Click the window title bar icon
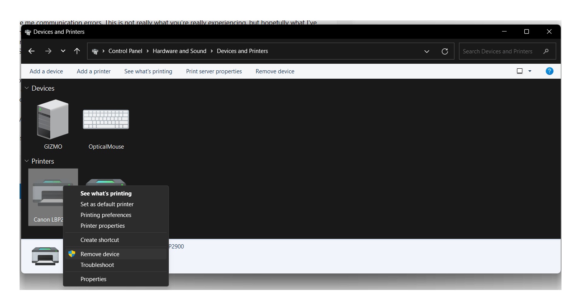578x308 pixels. pos(28,32)
